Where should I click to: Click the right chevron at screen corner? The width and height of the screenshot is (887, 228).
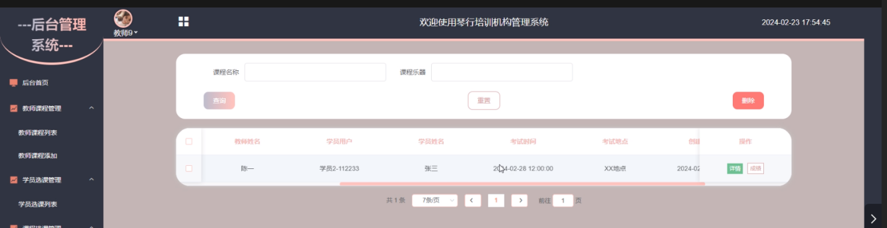(874, 218)
